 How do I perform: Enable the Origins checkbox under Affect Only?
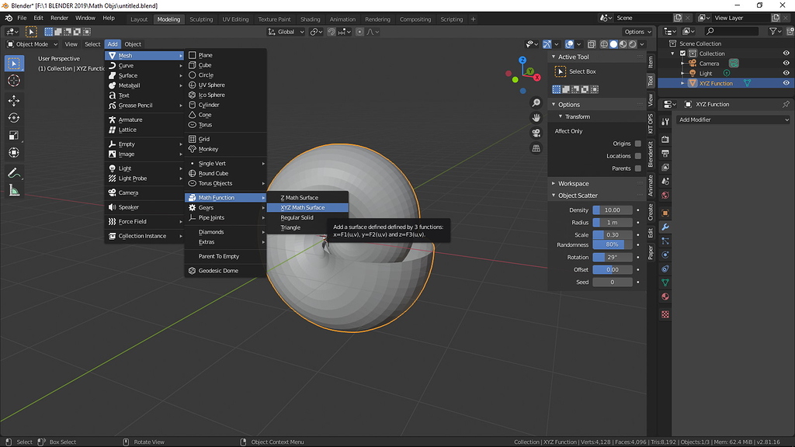[x=638, y=144]
